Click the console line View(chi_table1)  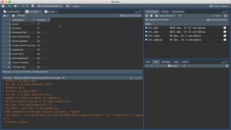click(x=17, y=122)
